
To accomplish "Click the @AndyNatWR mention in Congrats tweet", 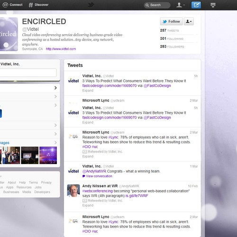I will [94, 171].
